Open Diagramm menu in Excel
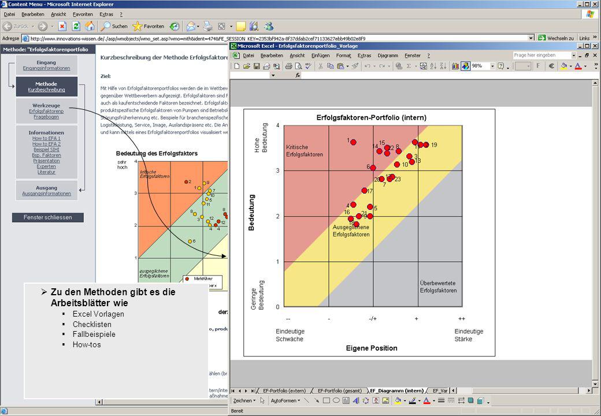The image size is (601, 416). (x=388, y=55)
